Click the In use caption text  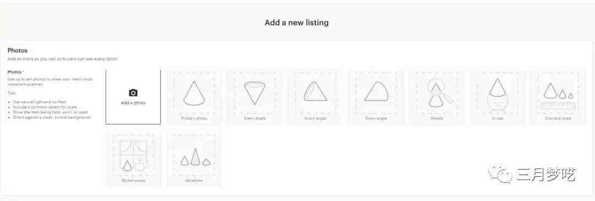point(497,118)
